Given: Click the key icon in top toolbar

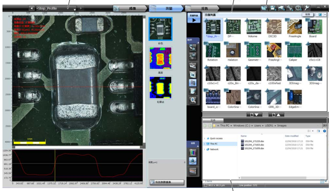Looking at the screenshot, I should tap(307, 8).
